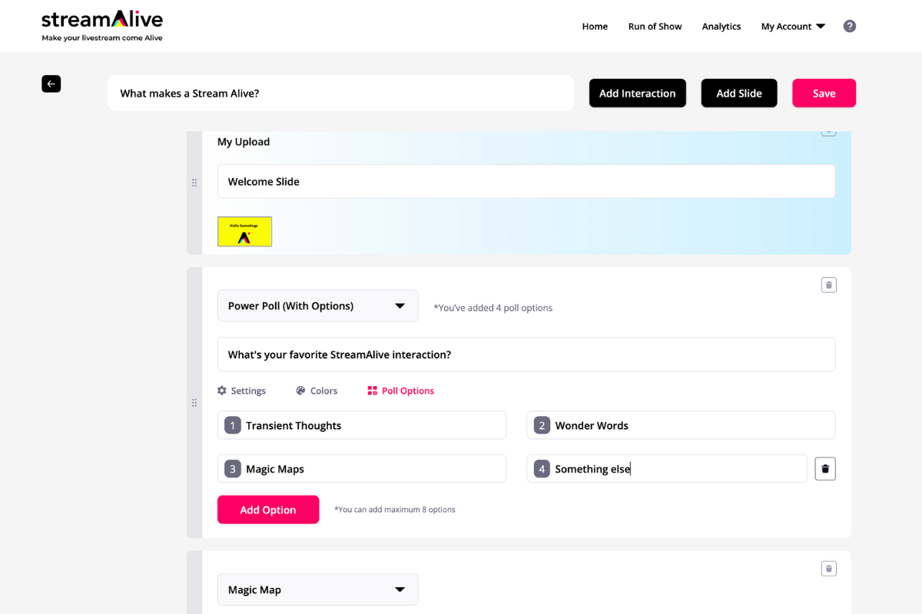Click option number 4 badge

click(542, 469)
